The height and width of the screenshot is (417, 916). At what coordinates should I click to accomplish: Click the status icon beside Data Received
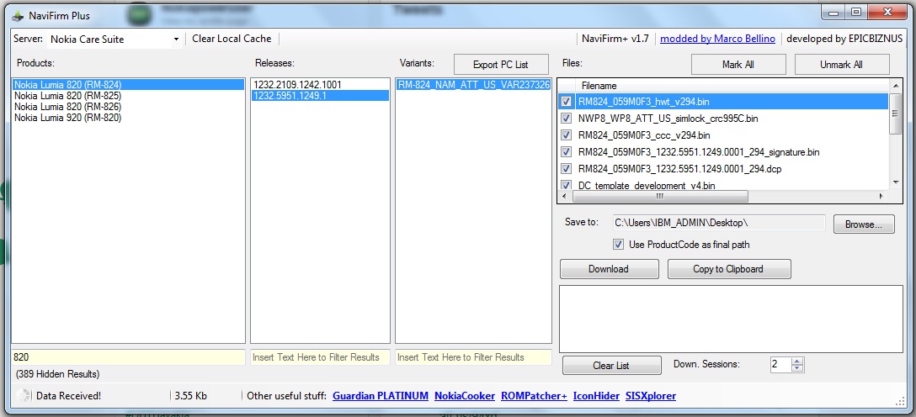point(23,396)
